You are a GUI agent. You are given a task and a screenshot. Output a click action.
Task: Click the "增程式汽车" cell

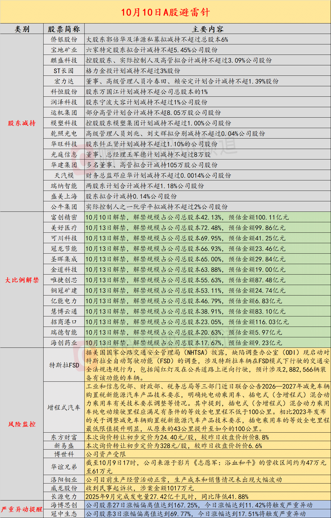point(64,407)
